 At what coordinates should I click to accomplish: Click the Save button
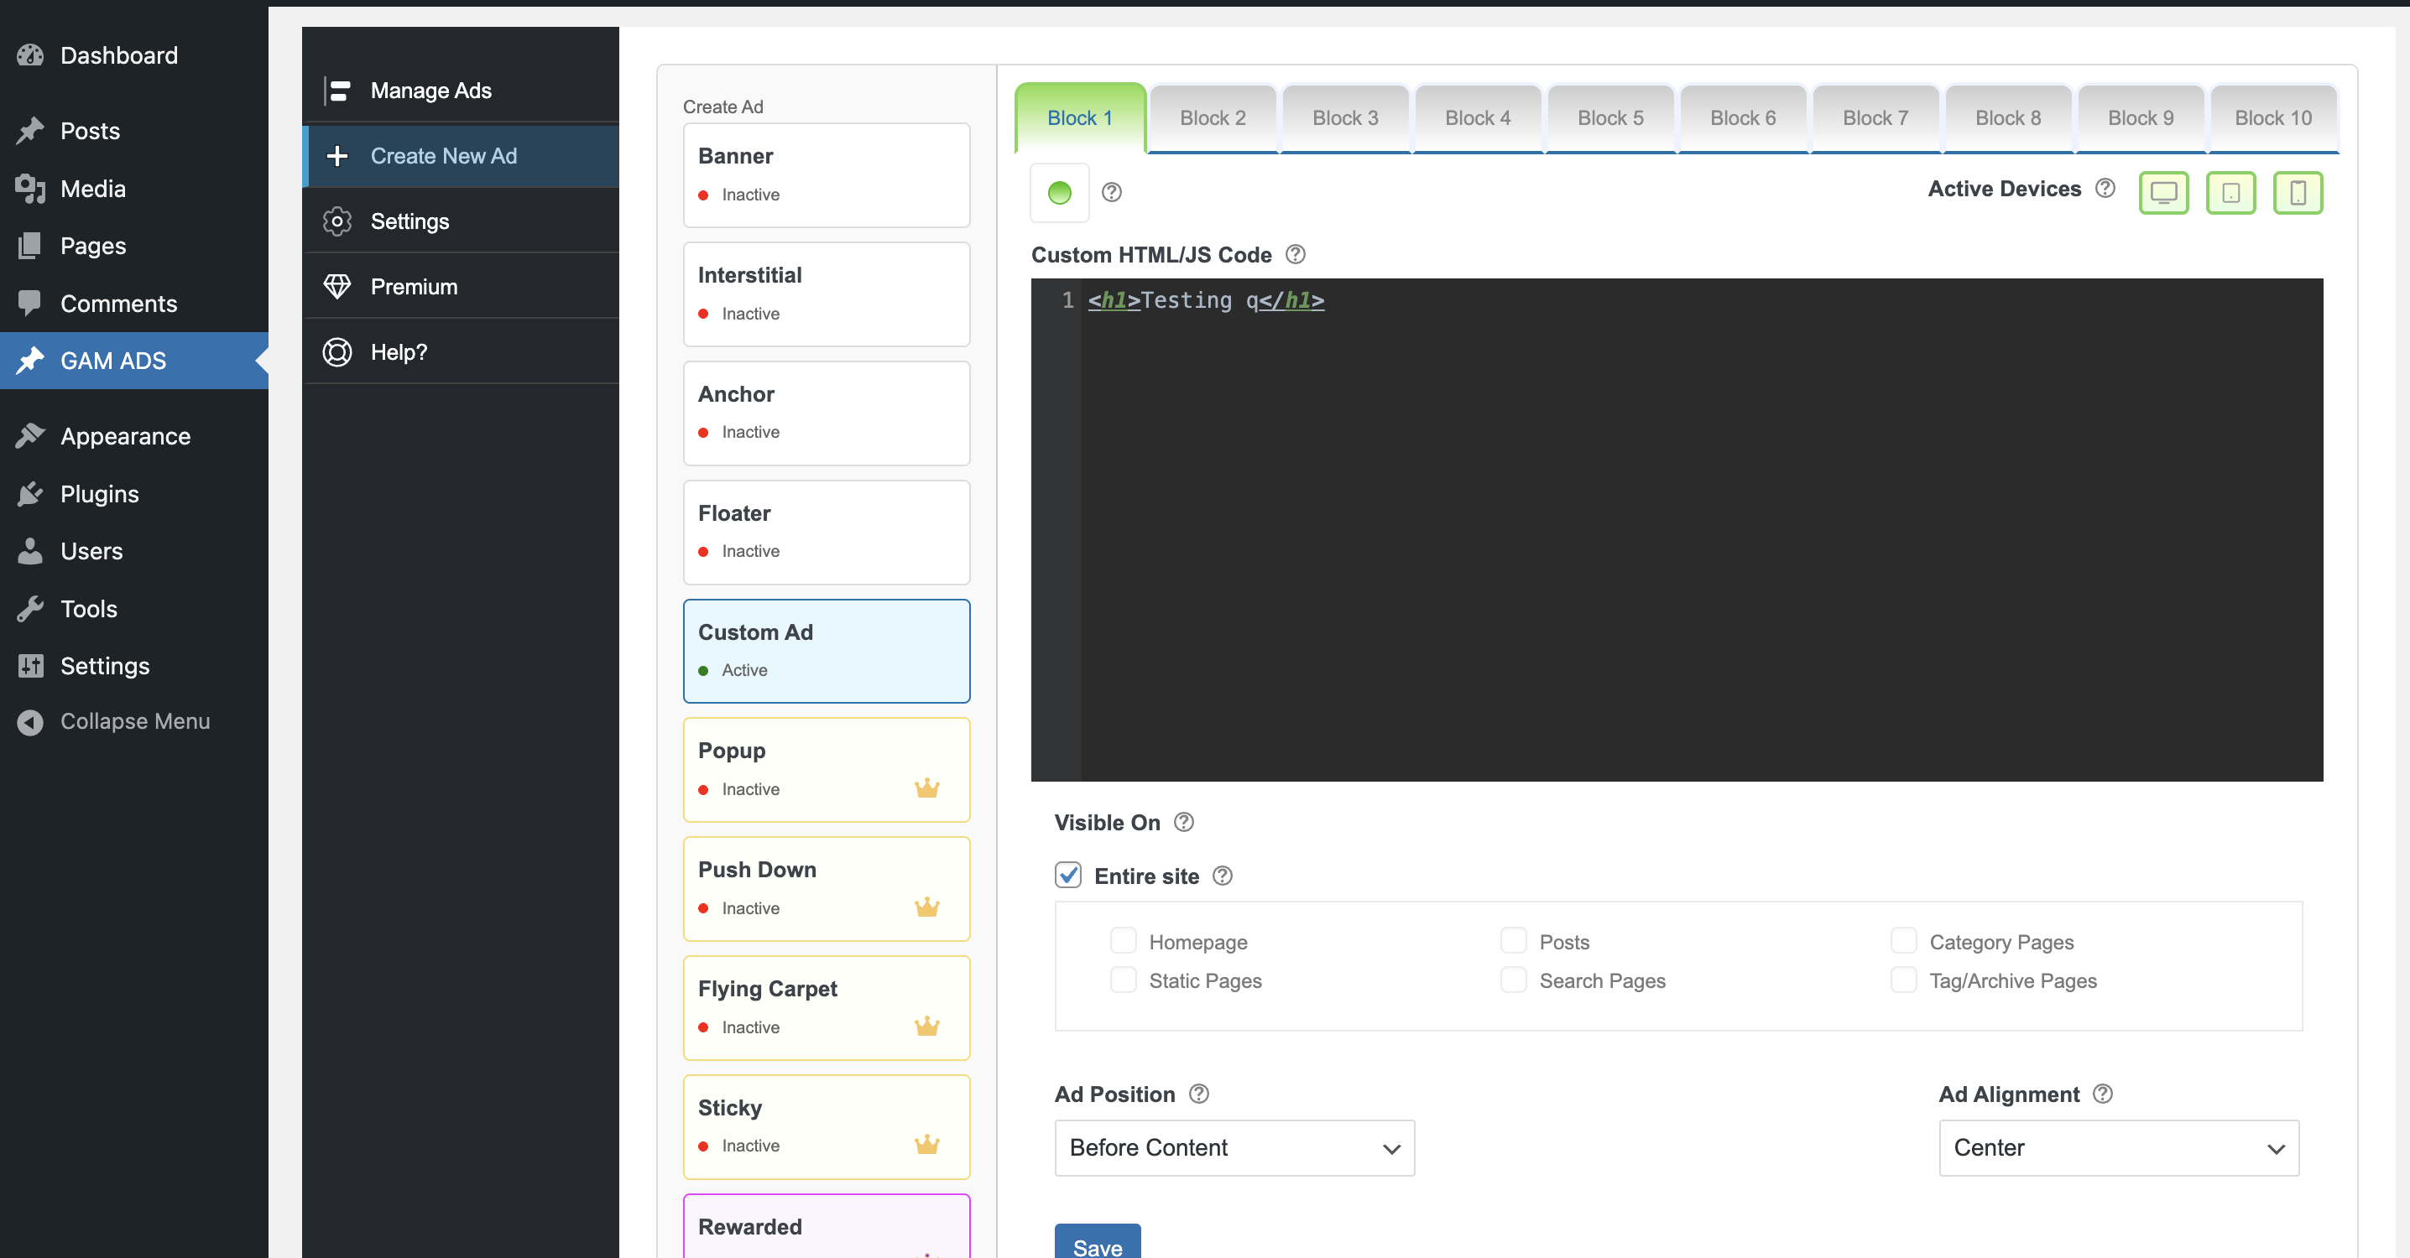(1097, 1249)
